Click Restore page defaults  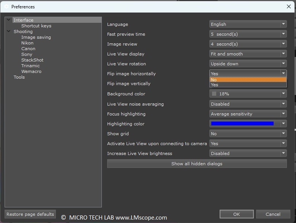click(30, 214)
